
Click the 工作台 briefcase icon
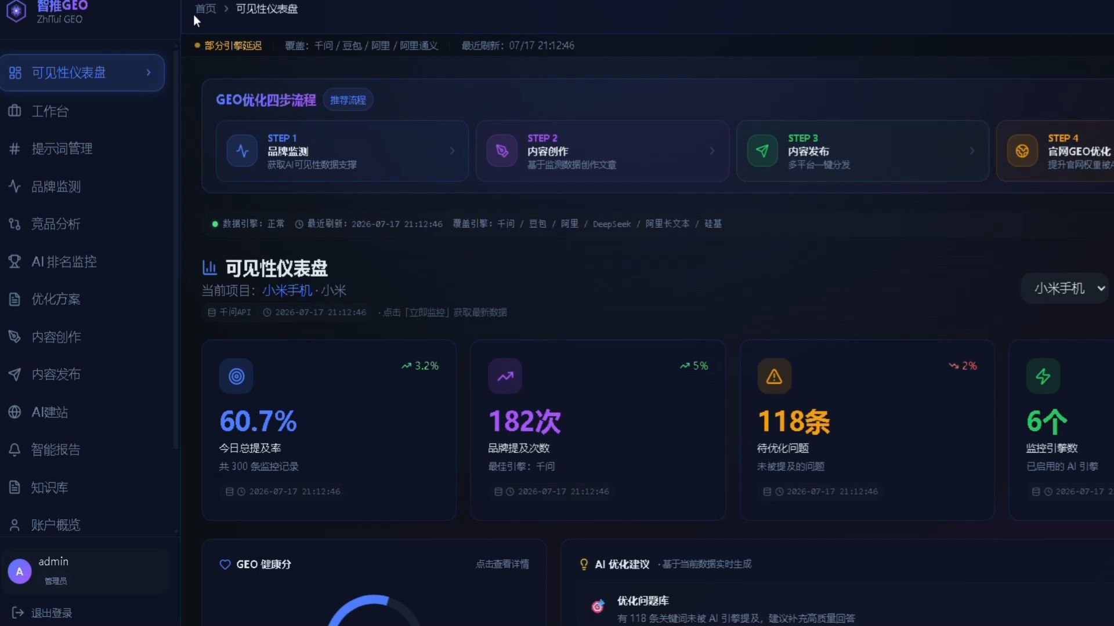coord(15,111)
